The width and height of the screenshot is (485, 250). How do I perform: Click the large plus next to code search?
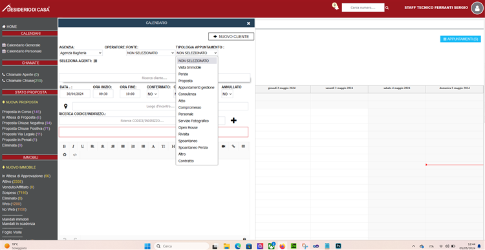[x=234, y=121]
